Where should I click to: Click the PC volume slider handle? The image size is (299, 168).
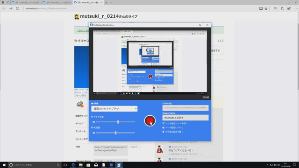click(115, 133)
